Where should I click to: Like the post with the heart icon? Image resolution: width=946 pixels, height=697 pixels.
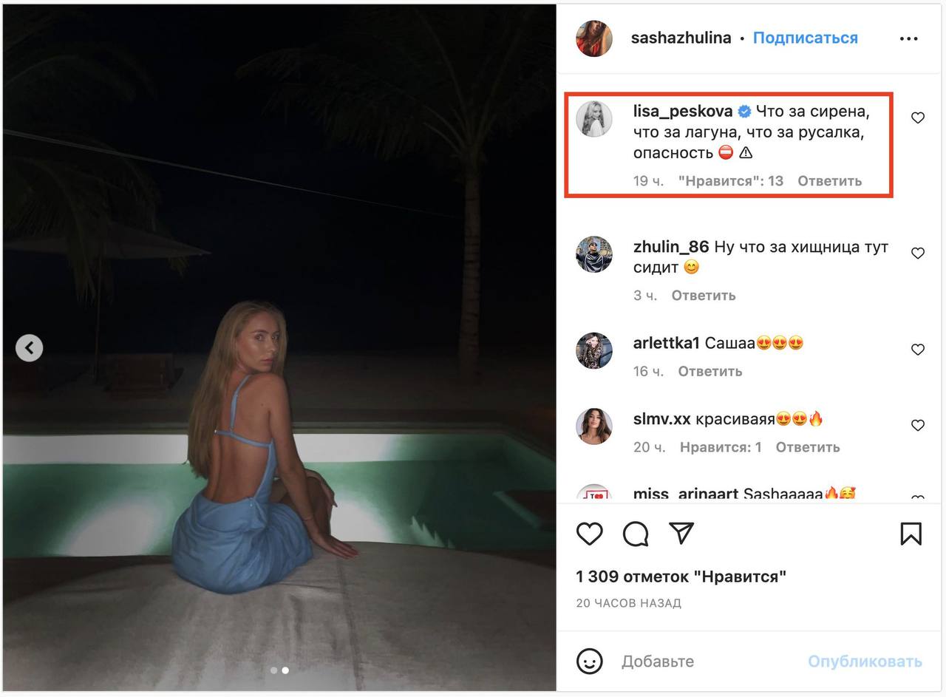pos(589,534)
